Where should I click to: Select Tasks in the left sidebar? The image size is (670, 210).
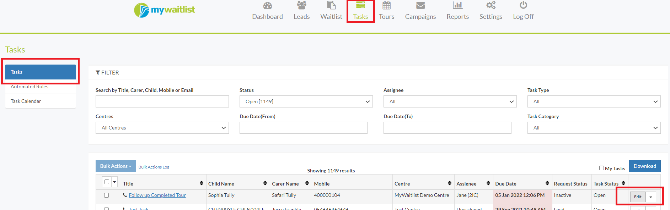[41, 72]
